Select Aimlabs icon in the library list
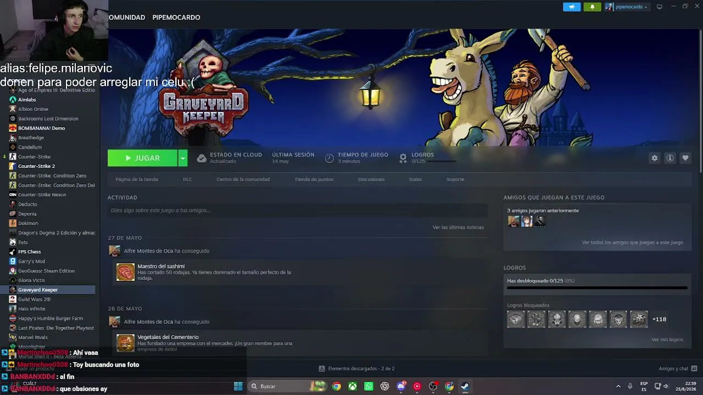 point(13,100)
